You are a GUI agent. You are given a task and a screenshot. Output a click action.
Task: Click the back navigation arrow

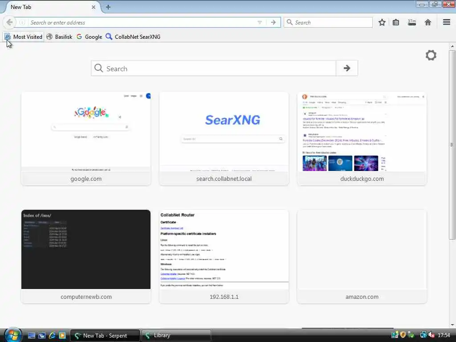9,22
